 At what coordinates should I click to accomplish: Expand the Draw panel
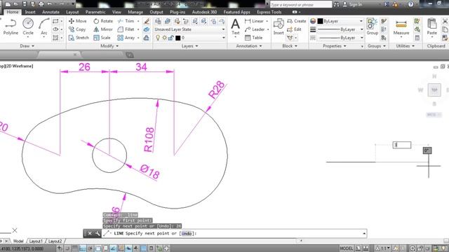(27, 46)
